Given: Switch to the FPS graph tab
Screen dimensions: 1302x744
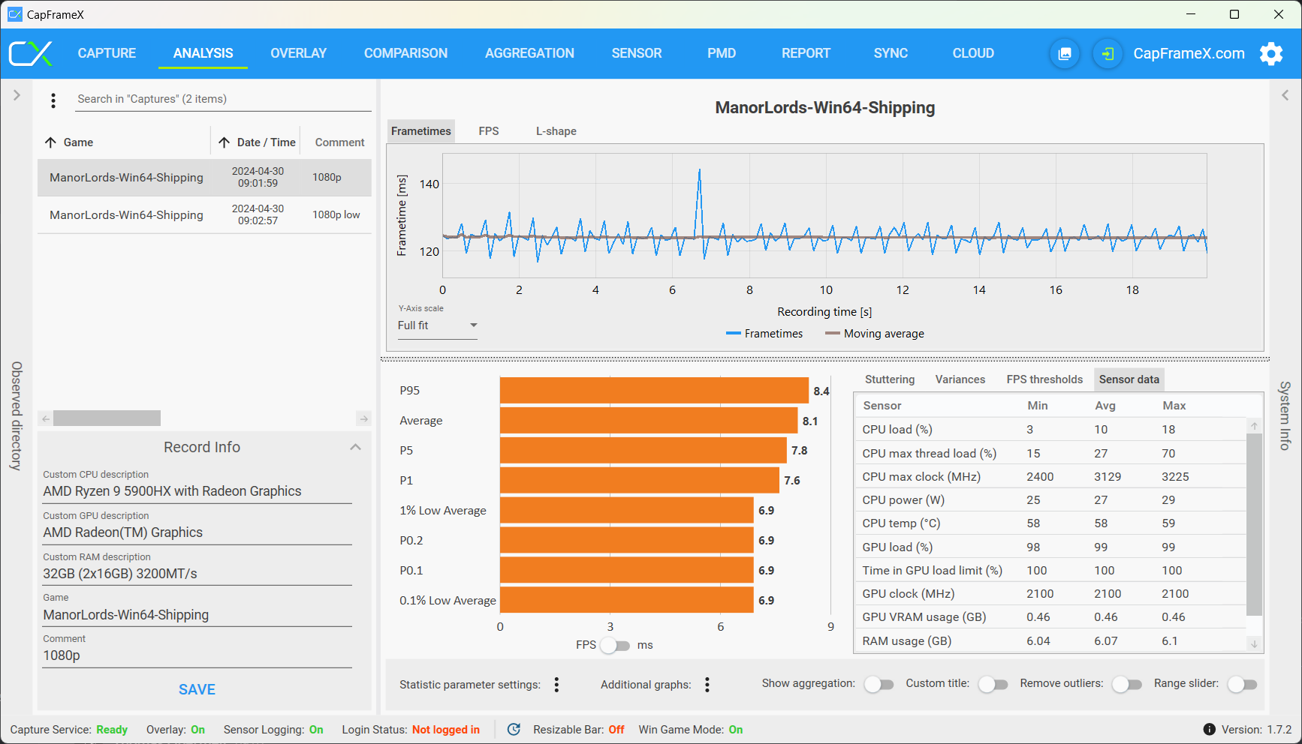Looking at the screenshot, I should [489, 131].
